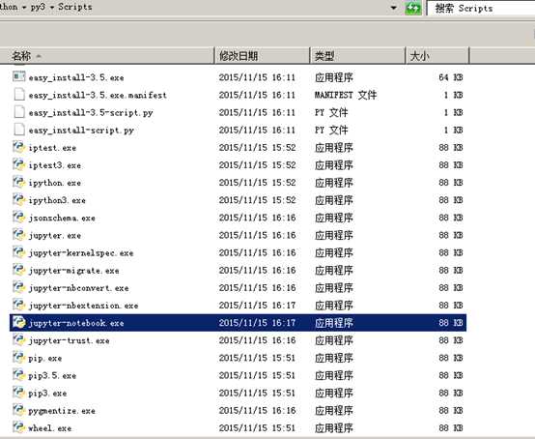Viewport: 535px width, 439px height.
Task: Click the ipython.exe Python icon
Action: (x=19, y=182)
